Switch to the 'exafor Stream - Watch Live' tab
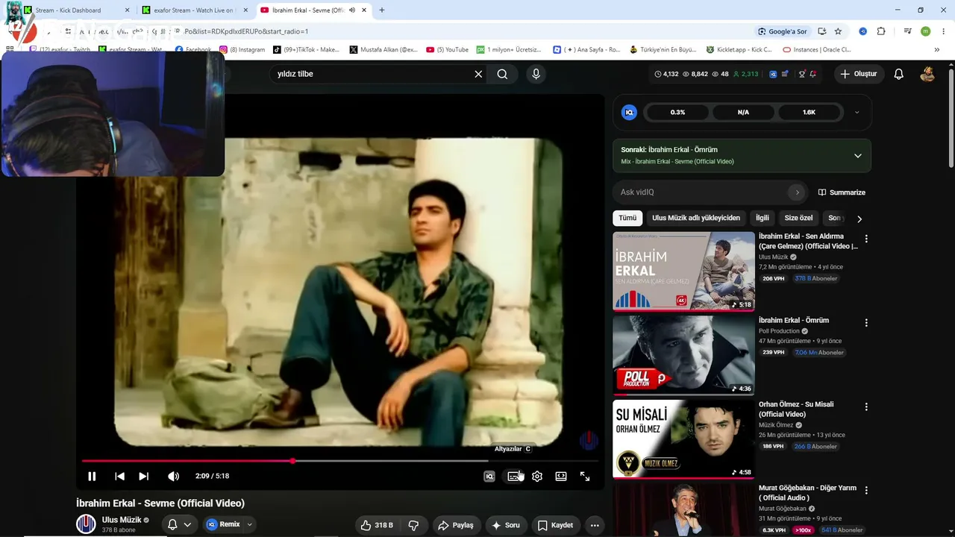The image size is (955, 537). pos(195,10)
